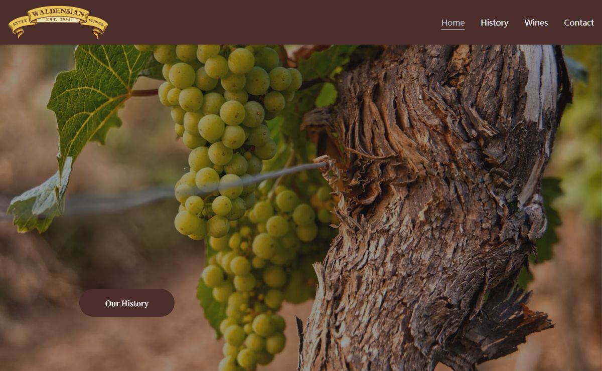Click the Waldensian logo banner
This screenshot has height=371, width=602.
click(x=58, y=22)
